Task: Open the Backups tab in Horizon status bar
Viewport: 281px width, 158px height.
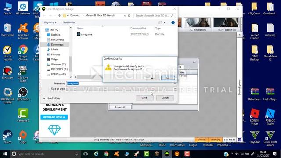Action: [x=216, y=140]
